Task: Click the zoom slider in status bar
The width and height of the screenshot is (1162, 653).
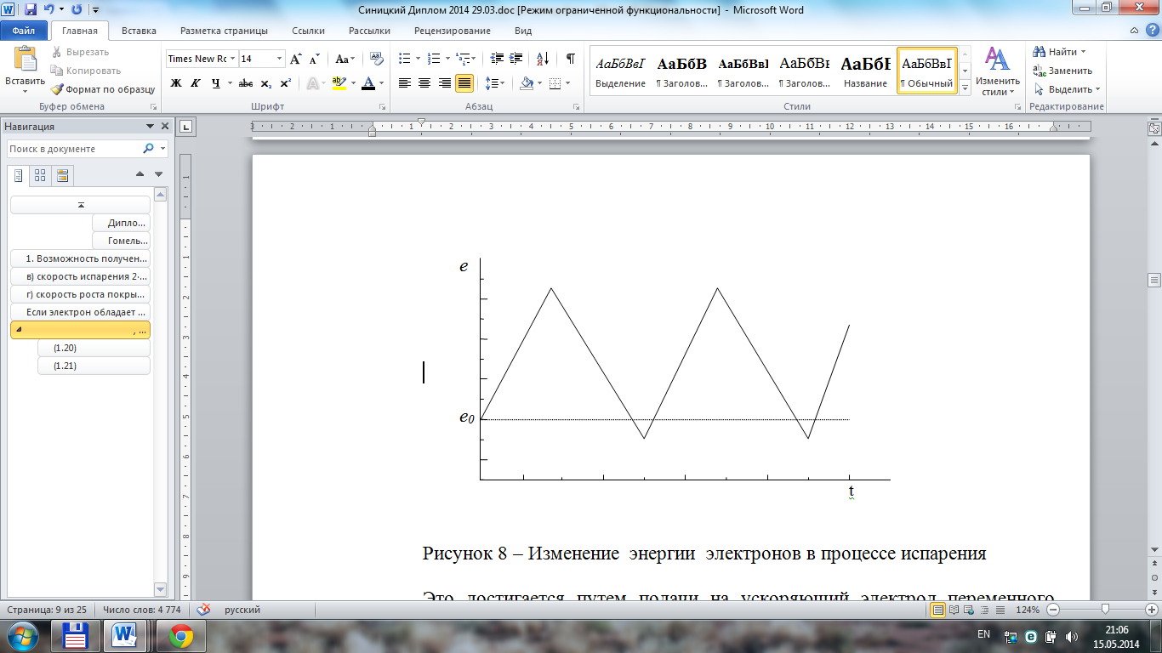Action: tap(1105, 610)
